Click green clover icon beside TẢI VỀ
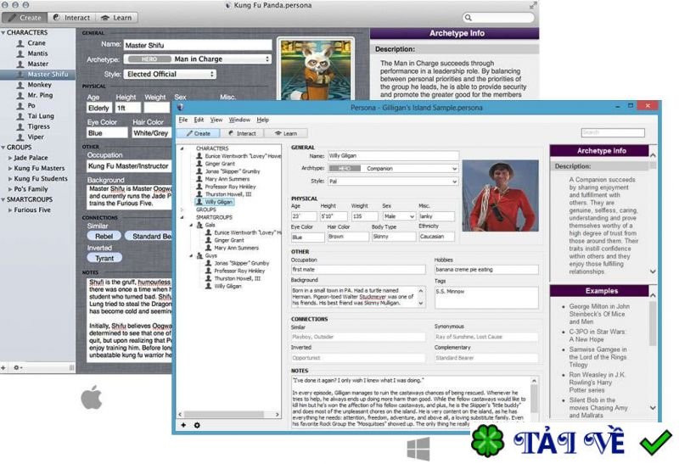The width and height of the screenshot is (679, 464). (487, 440)
